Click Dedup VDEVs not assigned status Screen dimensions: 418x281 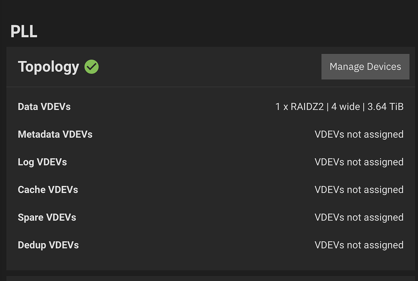(x=359, y=245)
